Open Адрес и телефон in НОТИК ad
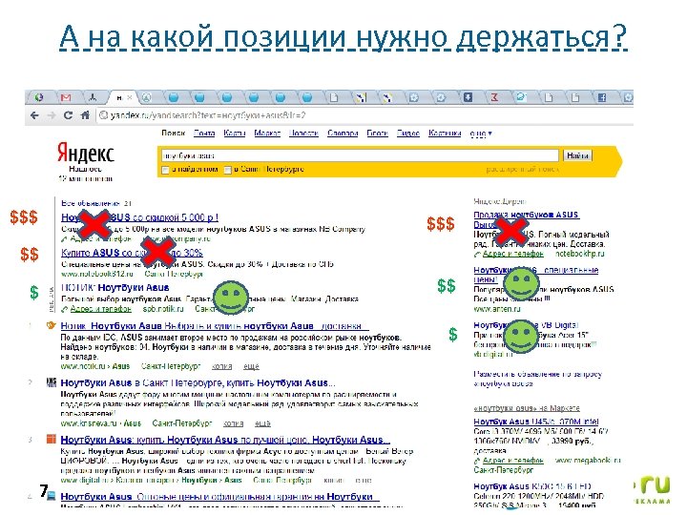This screenshot has height=515, width=687. tap(100, 309)
